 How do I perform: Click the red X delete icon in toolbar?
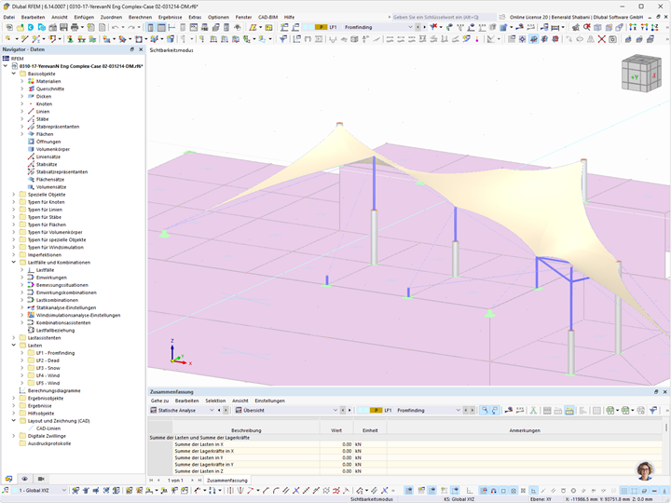pyautogui.click(x=601, y=39)
